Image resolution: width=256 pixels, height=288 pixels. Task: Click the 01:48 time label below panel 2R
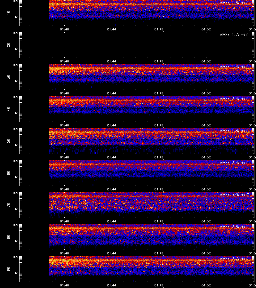[x=159, y=61]
